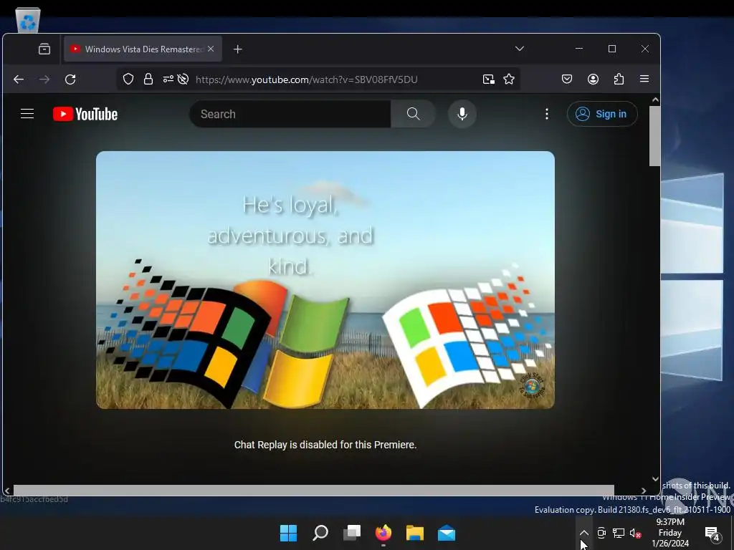Viewport: 734px width, 550px height.
Task: Click the video player showing Windows logos
Action: pyautogui.click(x=325, y=280)
